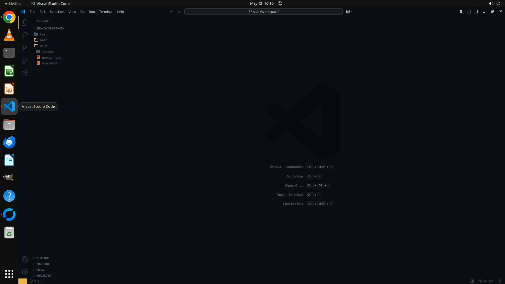Click the sida (Workspace) command center search box
The width and height of the screenshot is (505, 284).
[x=264, y=12]
